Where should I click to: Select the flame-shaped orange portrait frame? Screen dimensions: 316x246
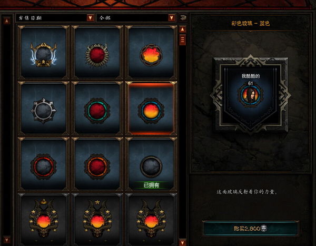point(151,53)
